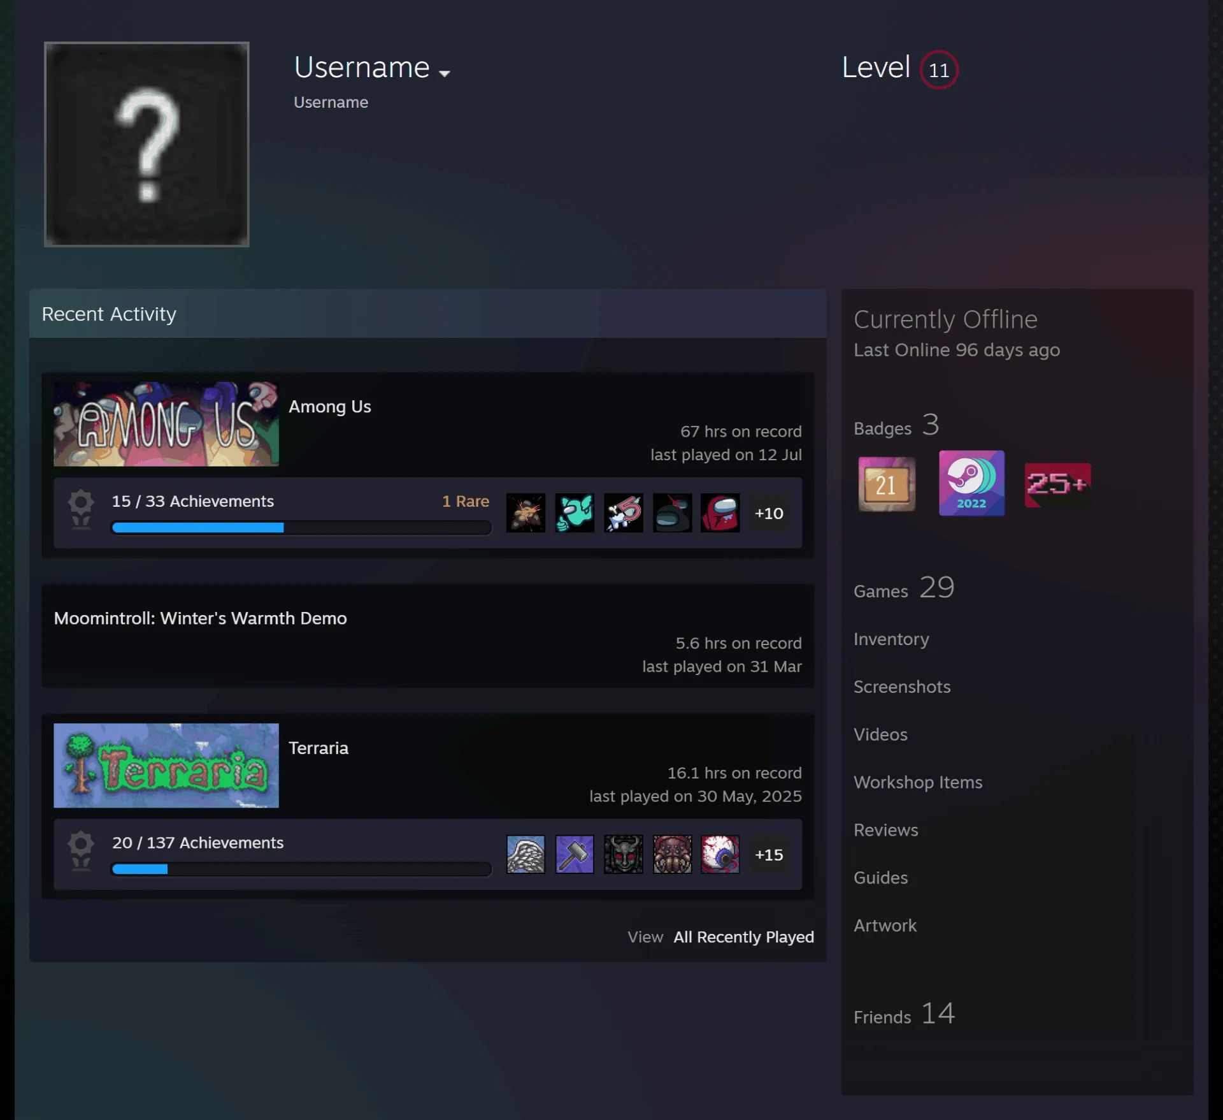Click the Terraria wings achievement icon
Screen dimensions: 1223x1120
pyautogui.click(x=526, y=854)
